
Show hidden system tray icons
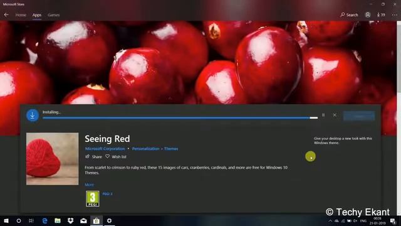[330, 221]
